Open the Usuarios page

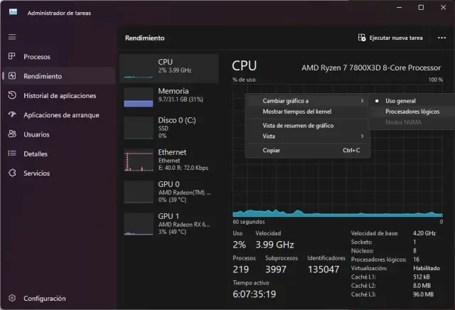click(x=36, y=134)
